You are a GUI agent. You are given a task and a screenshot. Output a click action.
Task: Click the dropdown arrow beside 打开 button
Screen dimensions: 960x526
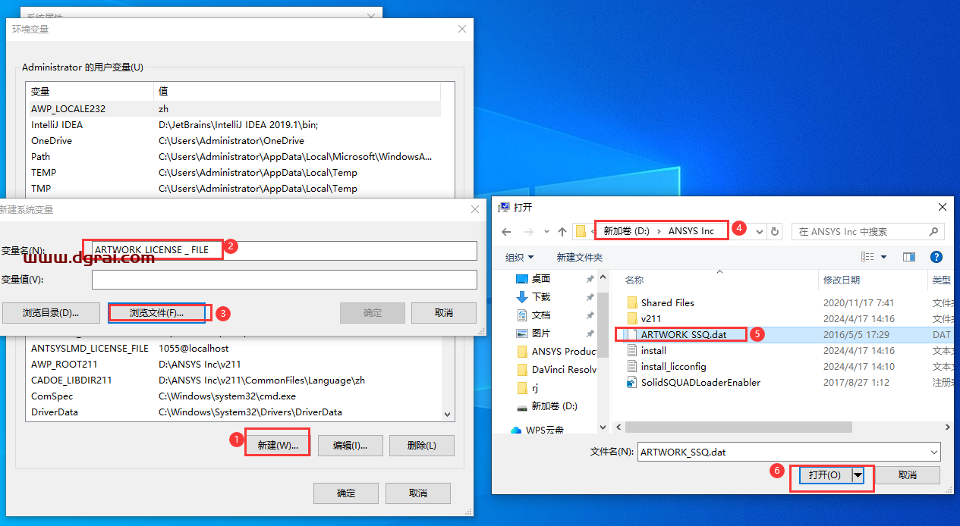(858, 474)
